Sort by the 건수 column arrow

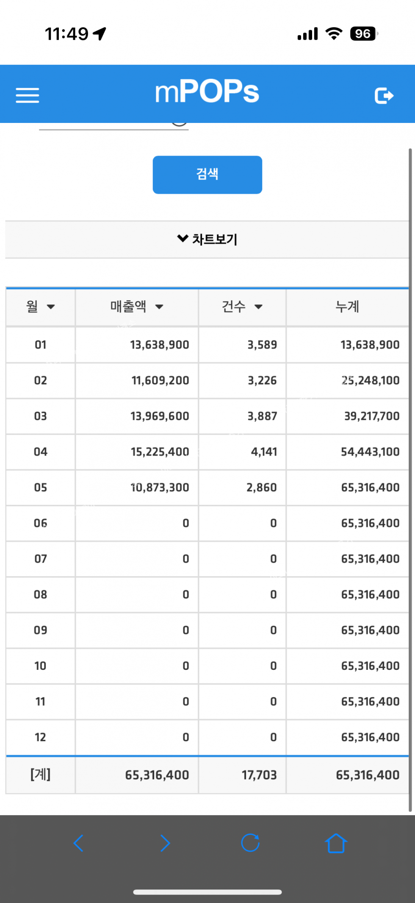click(258, 307)
